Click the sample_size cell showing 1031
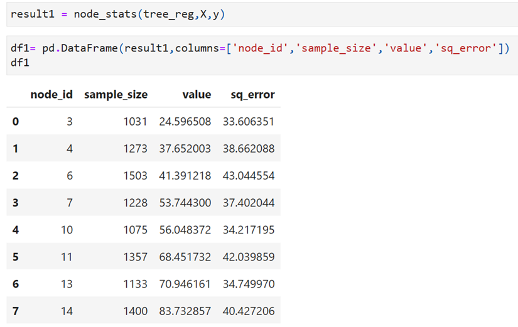Viewport: 518px width, 327px height. coord(135,122)
